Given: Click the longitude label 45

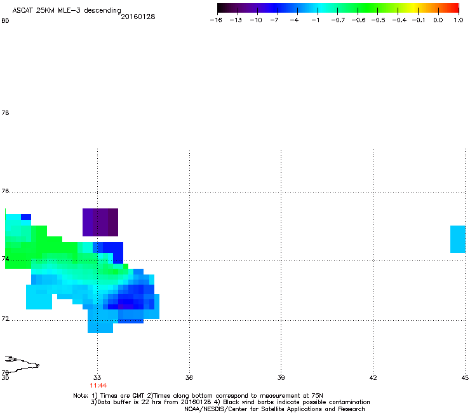Looking at the screenshot, I should point(465,377).
